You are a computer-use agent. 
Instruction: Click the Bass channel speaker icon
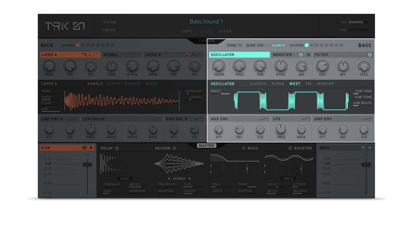pyautogui.click(x=370, y=148)
